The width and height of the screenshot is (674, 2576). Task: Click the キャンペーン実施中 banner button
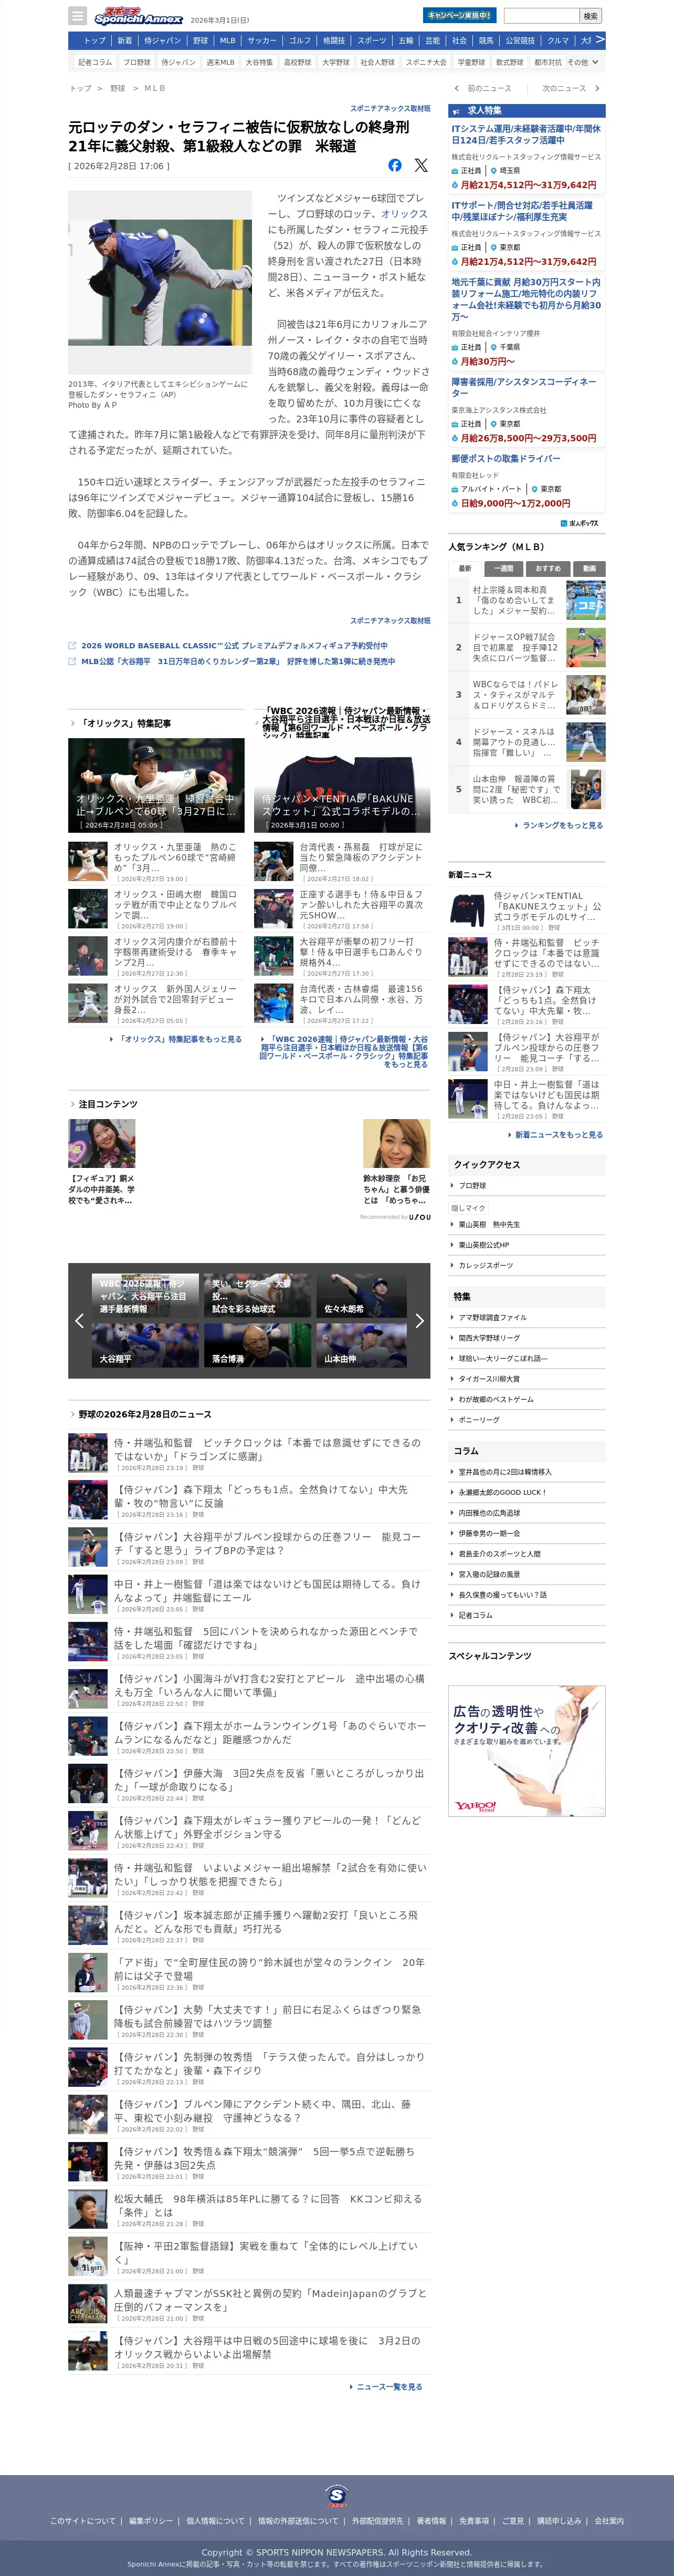coord(458,16)
